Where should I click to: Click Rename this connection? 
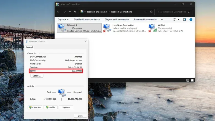[x=146, y=20]
